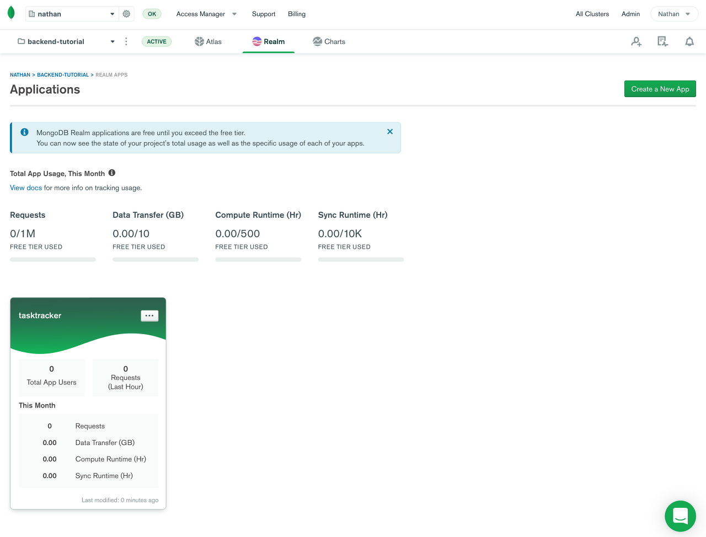Image resolution: width=706 pixels, height=537 pixels.
Task: Click the Atlas leaf icon
Action: pyautogui.click(x=199, y=41)
